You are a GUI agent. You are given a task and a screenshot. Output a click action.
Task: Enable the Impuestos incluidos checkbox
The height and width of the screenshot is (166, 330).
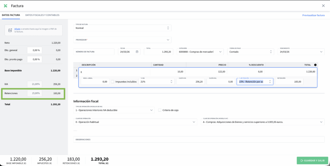(x=113, y=82)
